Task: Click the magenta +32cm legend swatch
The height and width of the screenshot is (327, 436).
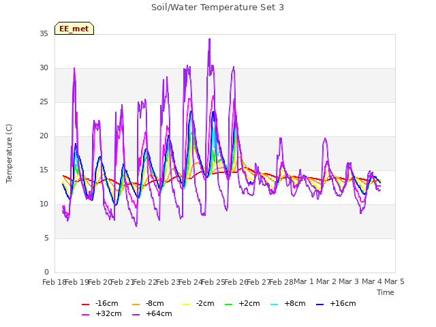Action: pyautogui.click(x=85, y=315)
